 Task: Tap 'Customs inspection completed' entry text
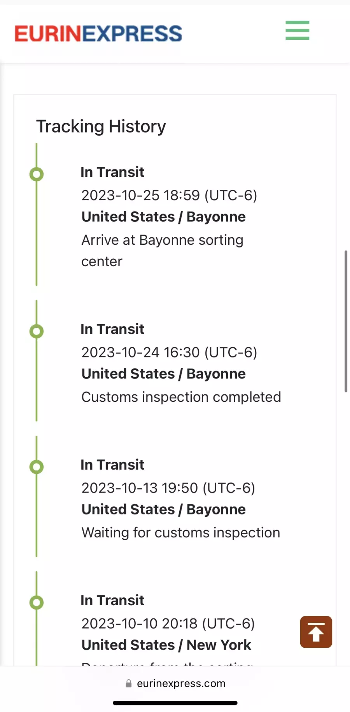(181, 397)
